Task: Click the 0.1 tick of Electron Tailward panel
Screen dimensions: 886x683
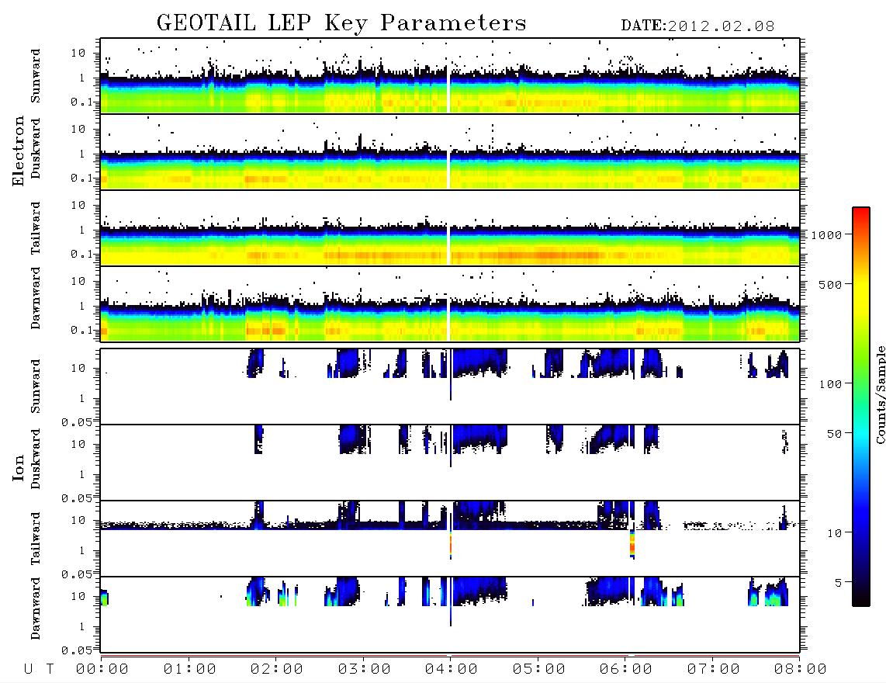Action: pyautogui.click(x=84, y=254)
